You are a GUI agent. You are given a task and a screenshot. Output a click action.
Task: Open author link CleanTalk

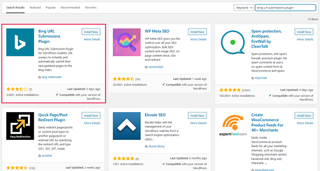(261, 78)
